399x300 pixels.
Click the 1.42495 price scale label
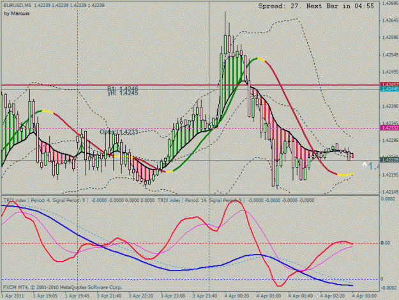pos(390,72)
